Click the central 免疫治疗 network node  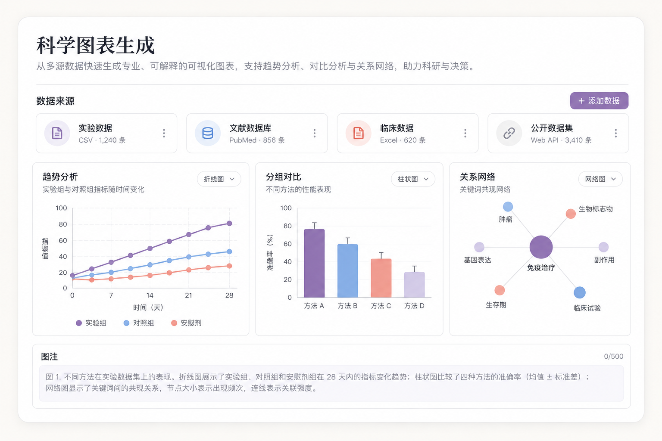coord(541,247)
